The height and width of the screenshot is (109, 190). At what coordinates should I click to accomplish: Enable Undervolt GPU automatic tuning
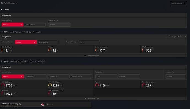[x=36, y=77]
